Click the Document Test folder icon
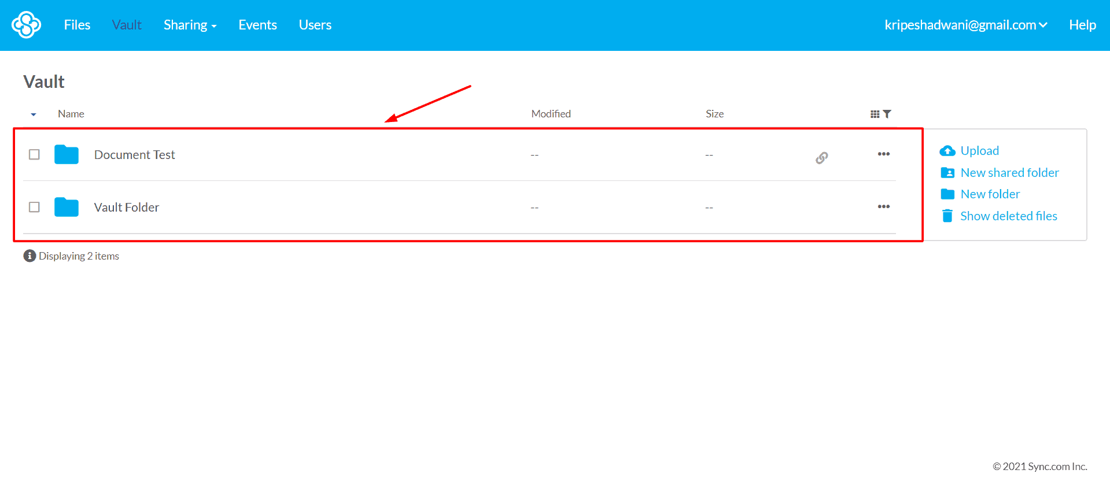1110x477 pixels. click(x=67, y=154)
